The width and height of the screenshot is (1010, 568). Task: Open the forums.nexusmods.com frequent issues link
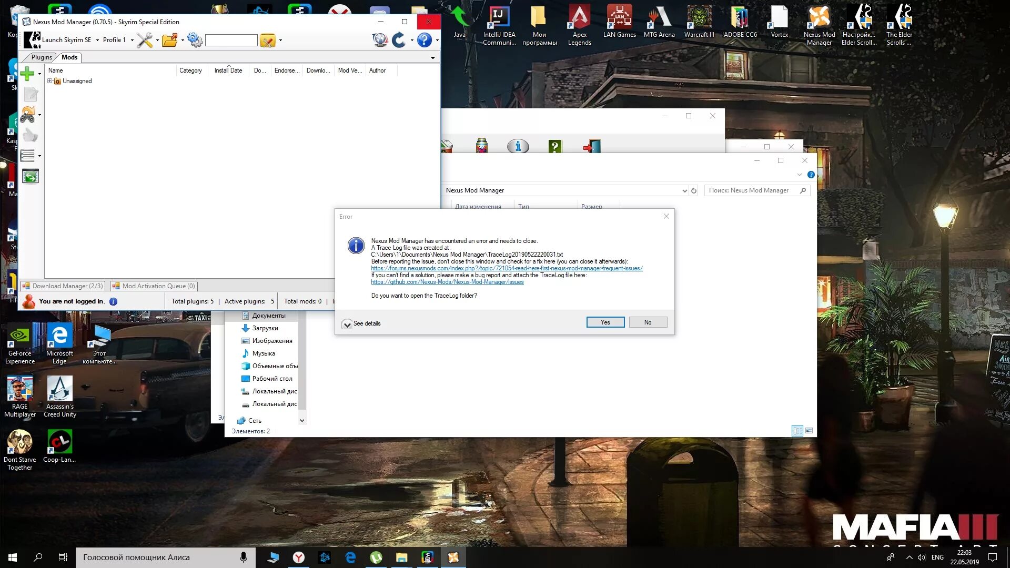[x=507, y=268]
